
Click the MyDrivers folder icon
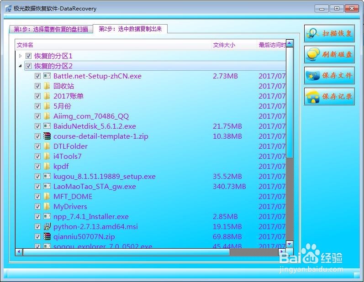47,206
